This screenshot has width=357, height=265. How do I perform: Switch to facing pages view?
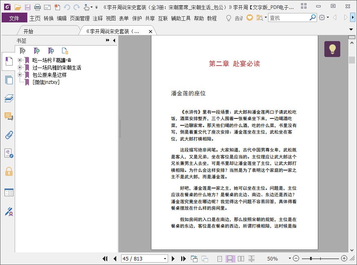coord(241,258)
